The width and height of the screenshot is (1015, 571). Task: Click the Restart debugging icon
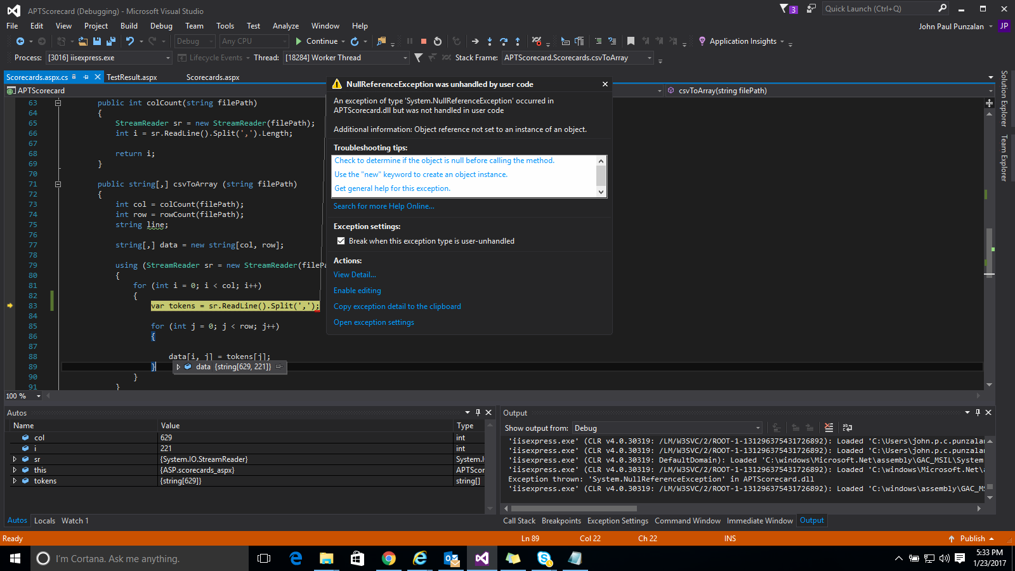pyautogui.click(x=438, y=41)
